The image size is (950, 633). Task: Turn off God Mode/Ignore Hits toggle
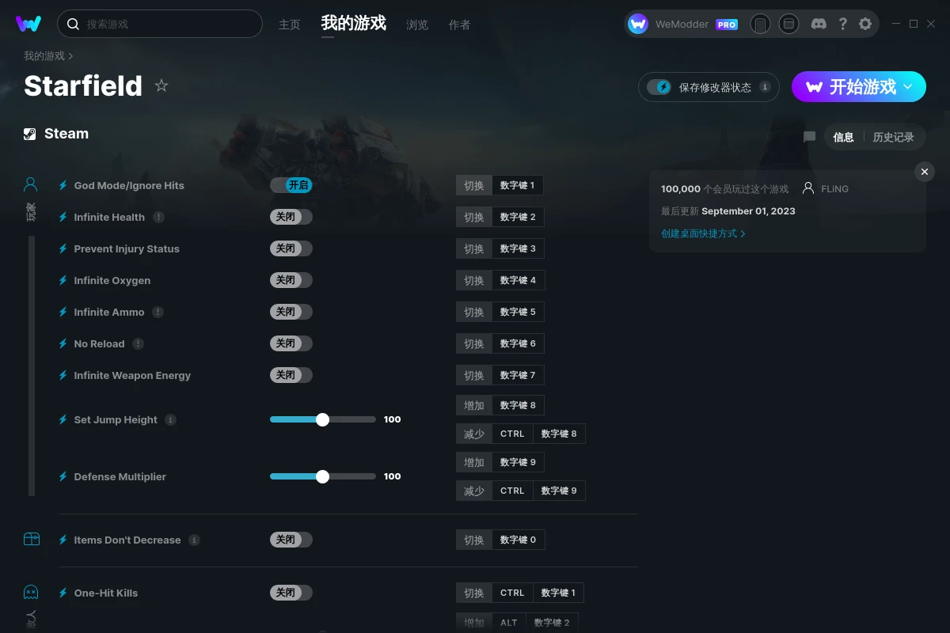291,185
